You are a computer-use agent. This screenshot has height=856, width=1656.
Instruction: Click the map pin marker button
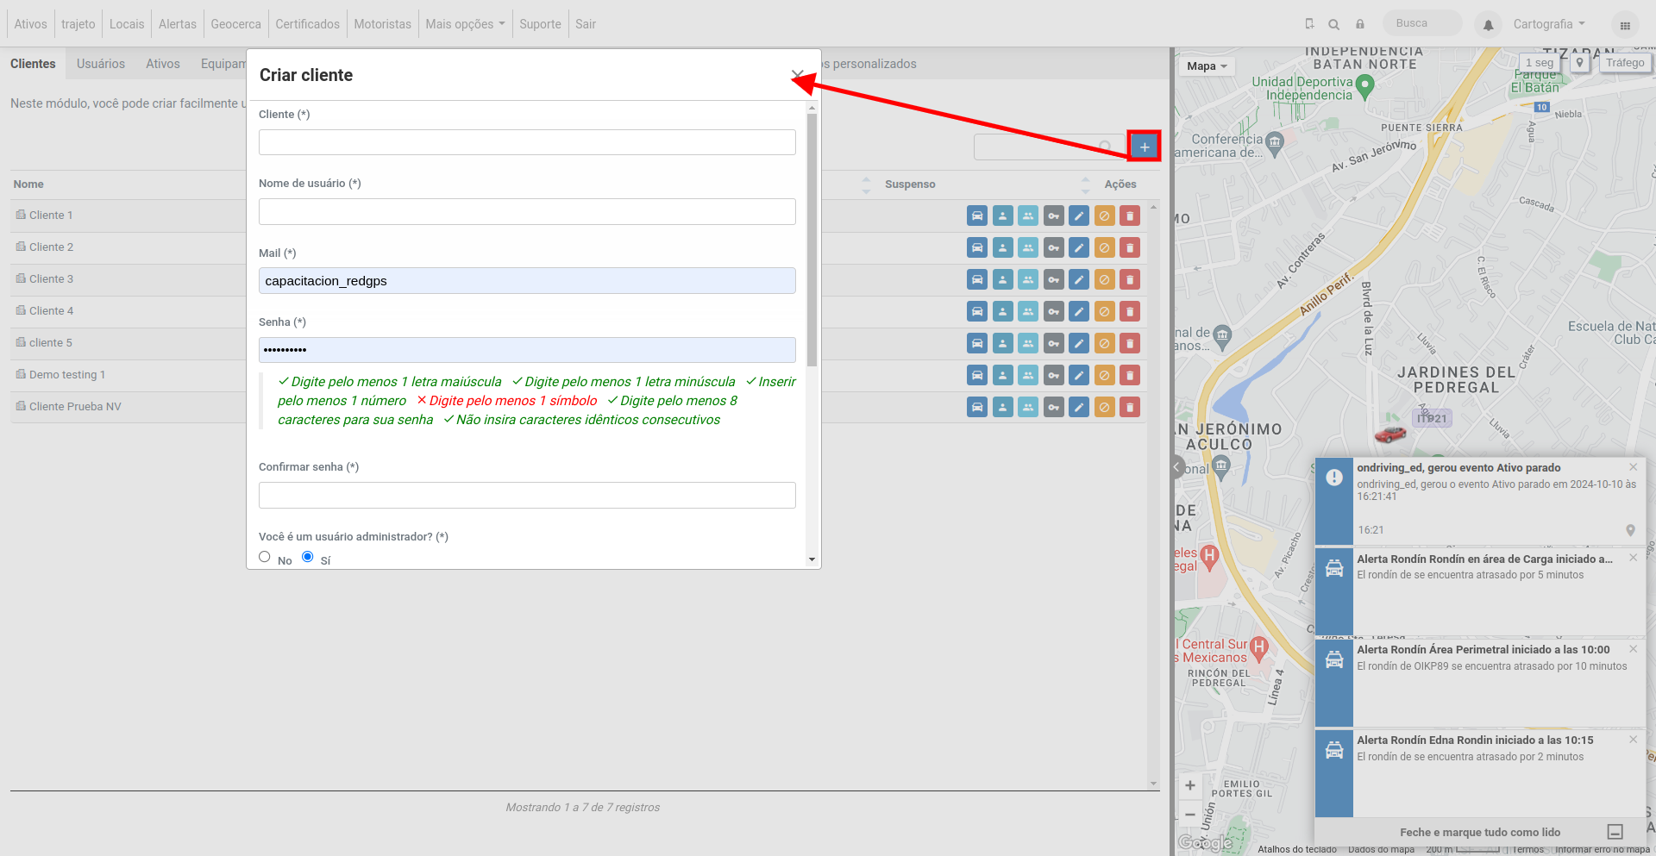click(1579, 63)
